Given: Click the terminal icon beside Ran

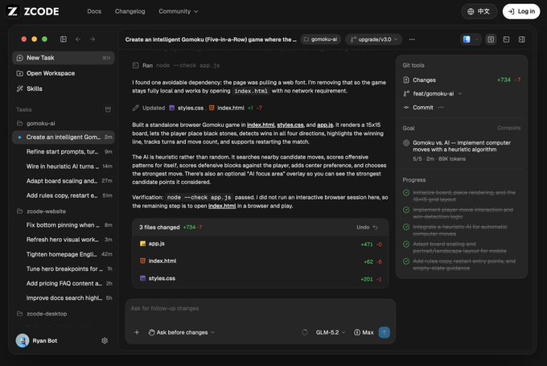Looking at the screenshot, I should pos(135,65).
